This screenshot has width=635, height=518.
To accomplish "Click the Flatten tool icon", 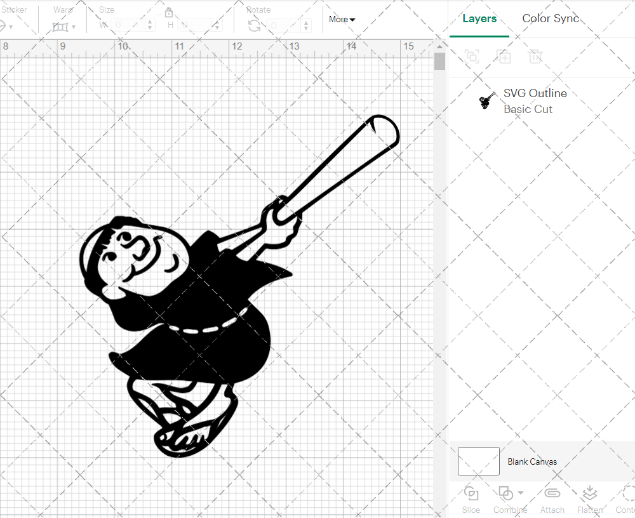I will point(590,493).
